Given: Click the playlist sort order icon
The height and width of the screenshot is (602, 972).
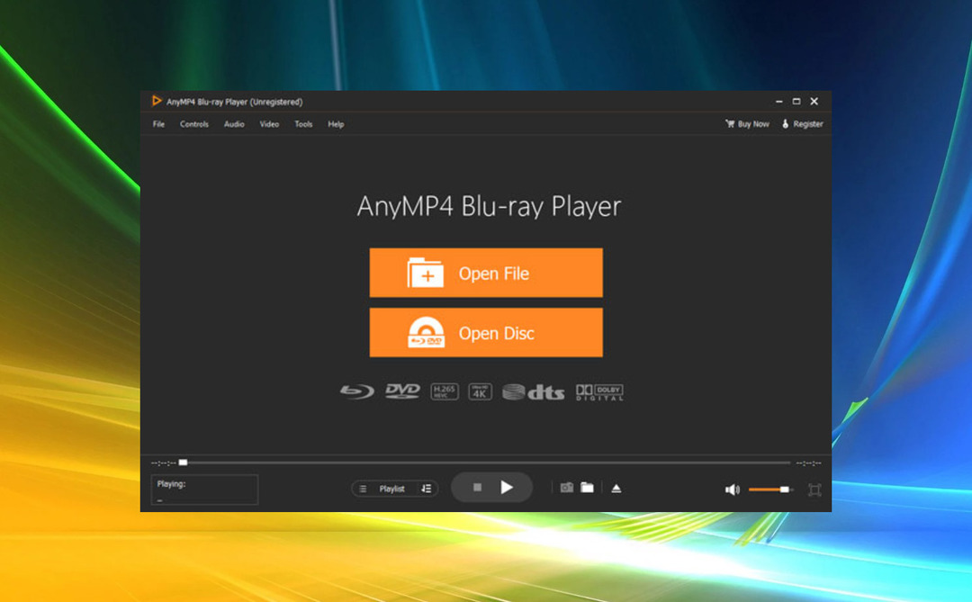Looking at the screenshot, I should (426, 489).
